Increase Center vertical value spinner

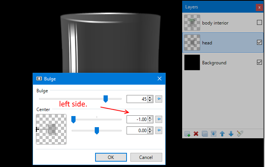click(x=150, y=129)
